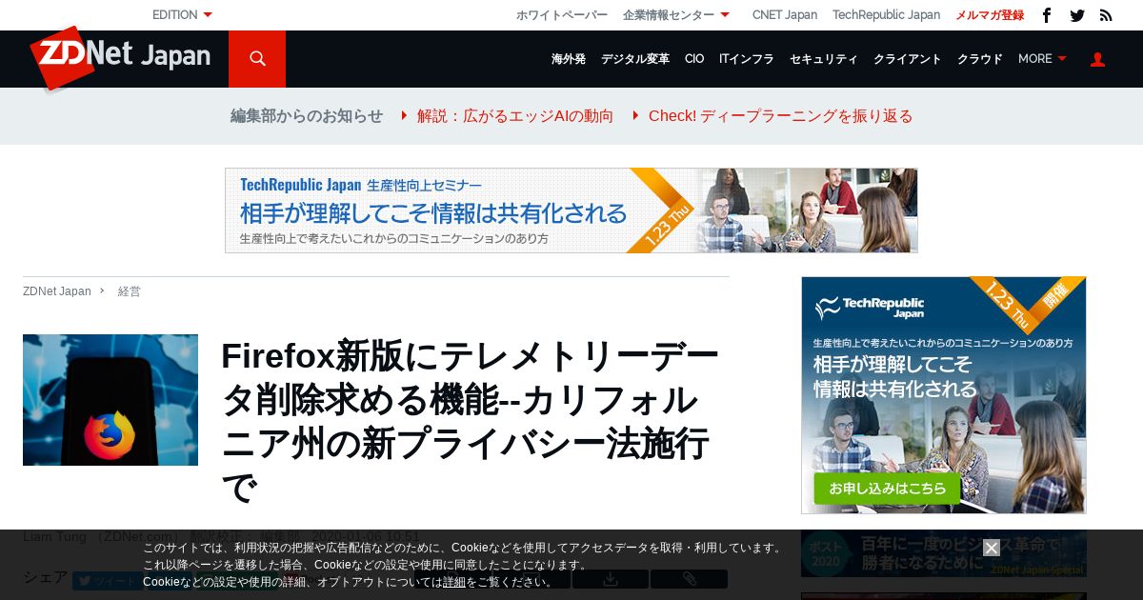Select the デジタル変革 menu item

pos(635,59)
